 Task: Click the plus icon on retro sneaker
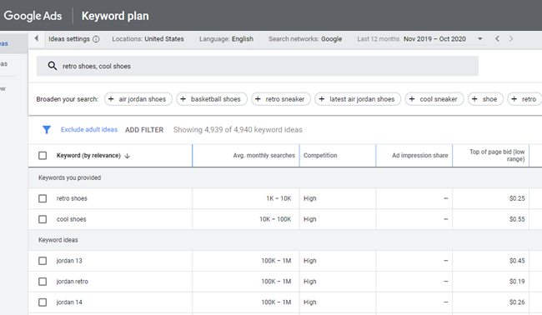[x=258, y=99]
